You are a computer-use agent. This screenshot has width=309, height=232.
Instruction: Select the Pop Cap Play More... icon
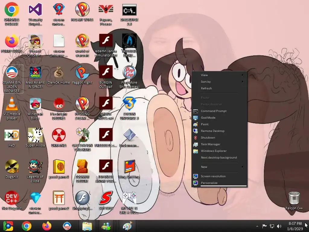pyautogui.click(x=129, y=72)
